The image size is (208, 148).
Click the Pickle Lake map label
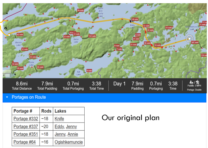(31, 64)
